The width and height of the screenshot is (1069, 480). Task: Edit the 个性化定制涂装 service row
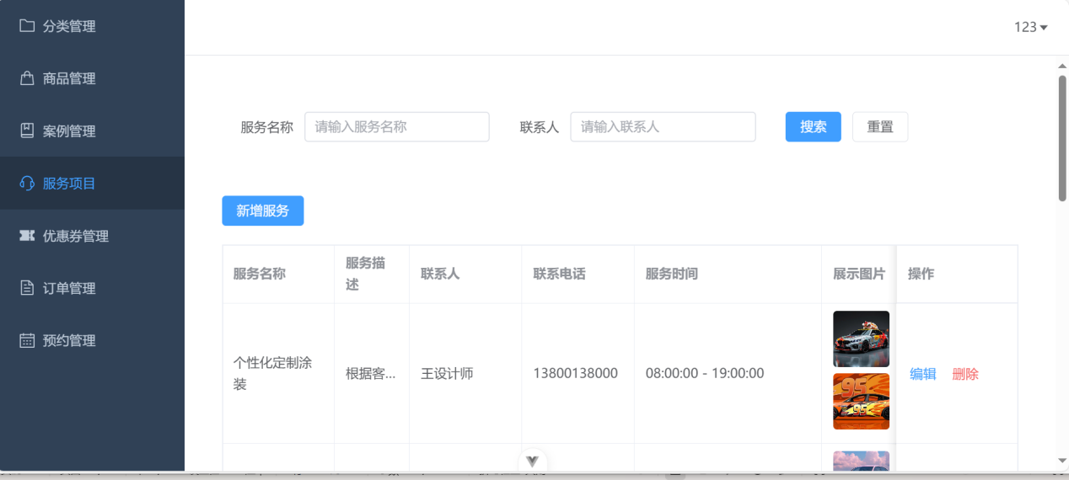pos(922,374)
